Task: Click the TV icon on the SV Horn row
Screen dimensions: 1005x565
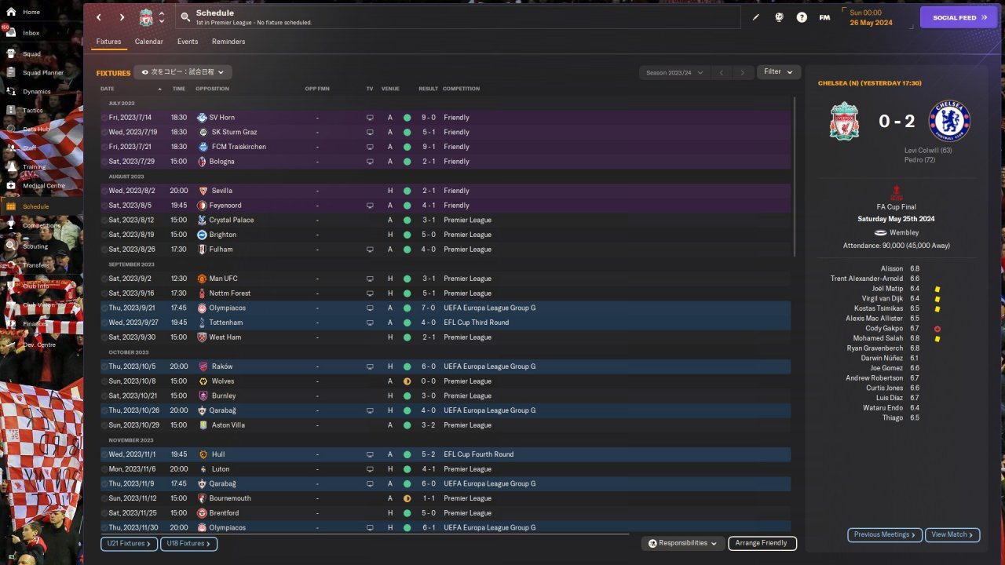Action: pyautogui.click(x=370, y=118)
